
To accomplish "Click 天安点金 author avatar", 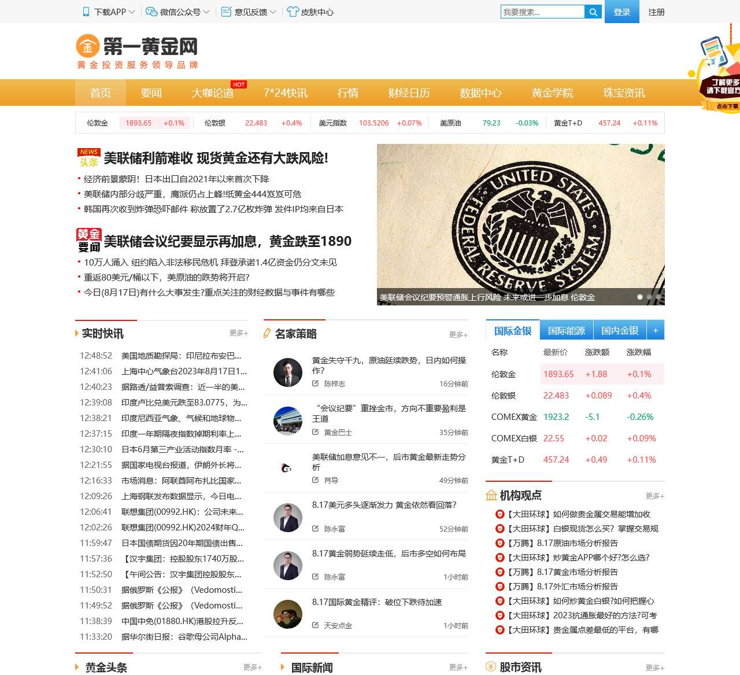I will (288, 614).
